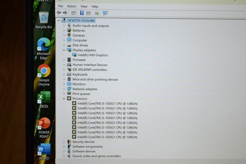Select the Disk drives tree item

80,45
